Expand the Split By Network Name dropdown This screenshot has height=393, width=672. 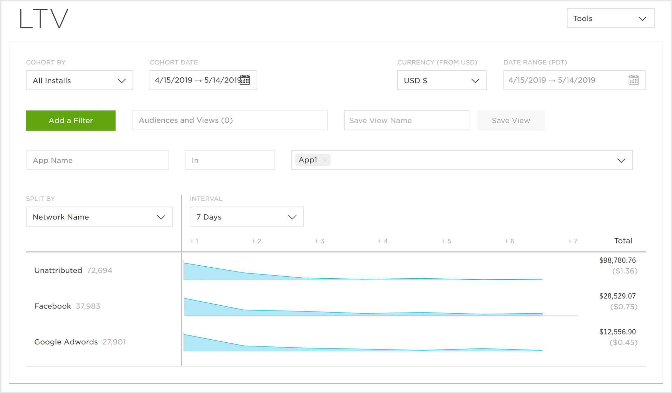click(x=99, y=217)
